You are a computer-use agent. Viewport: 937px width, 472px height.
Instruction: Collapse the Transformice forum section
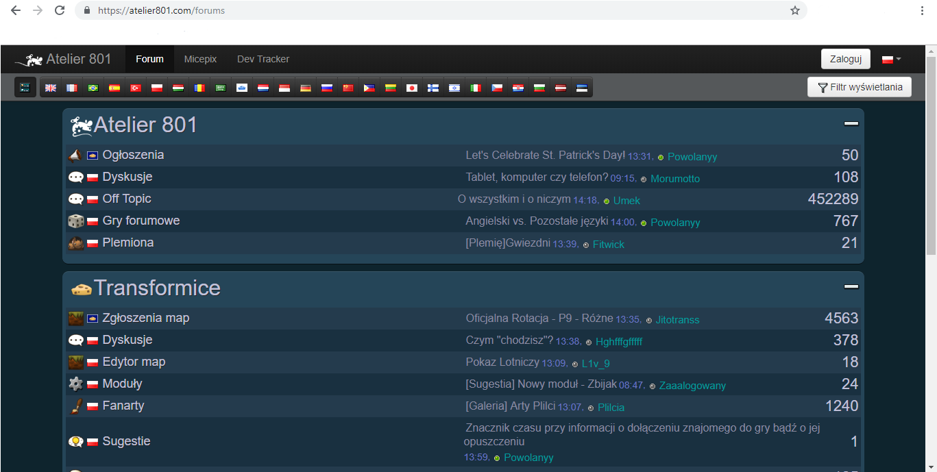click(x=851, y=287)
